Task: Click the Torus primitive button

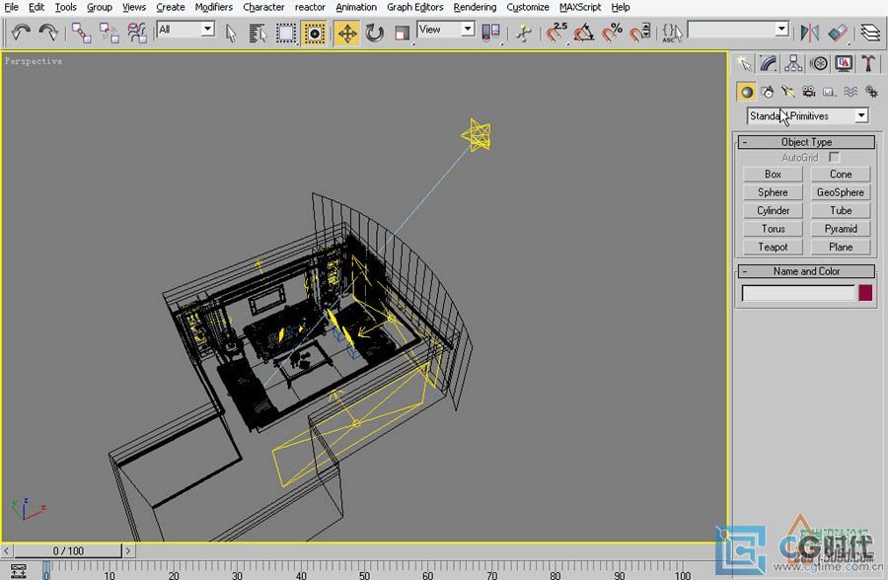Action: (x=773, y=229)
